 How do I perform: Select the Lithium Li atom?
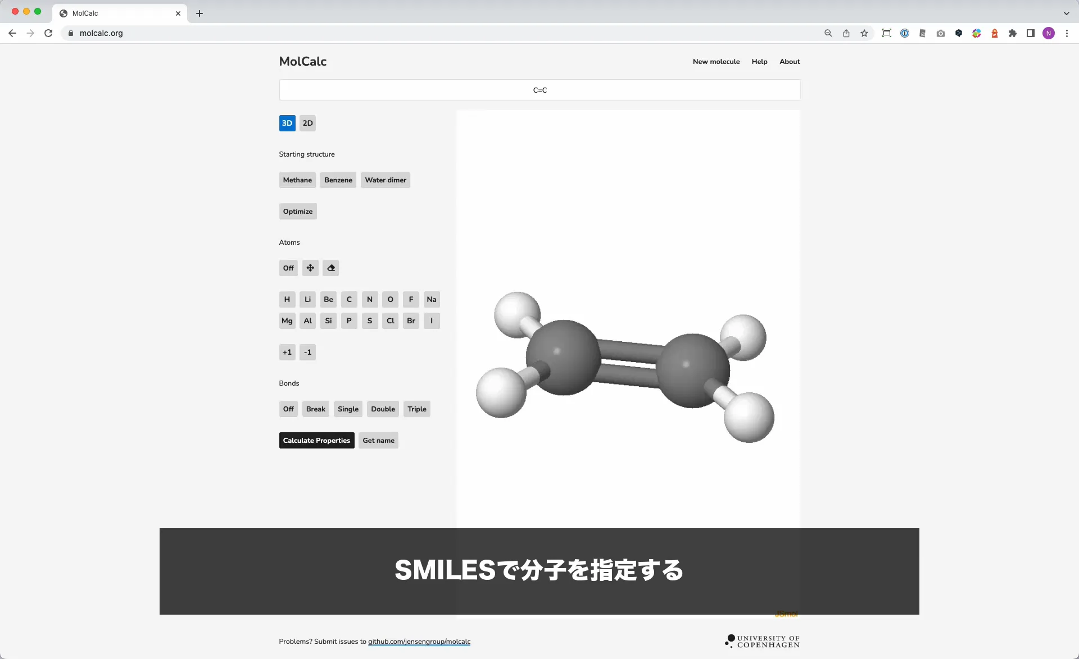tap(307, 299)
